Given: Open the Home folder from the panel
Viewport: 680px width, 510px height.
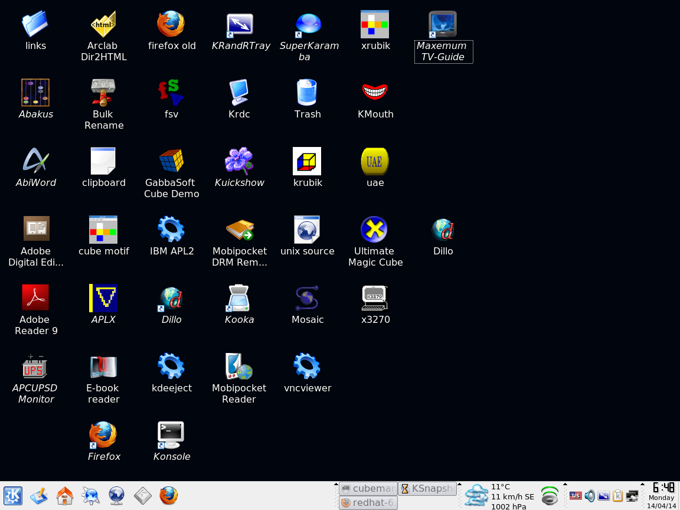Looking at the screenshot, I should tap(65, 495).
